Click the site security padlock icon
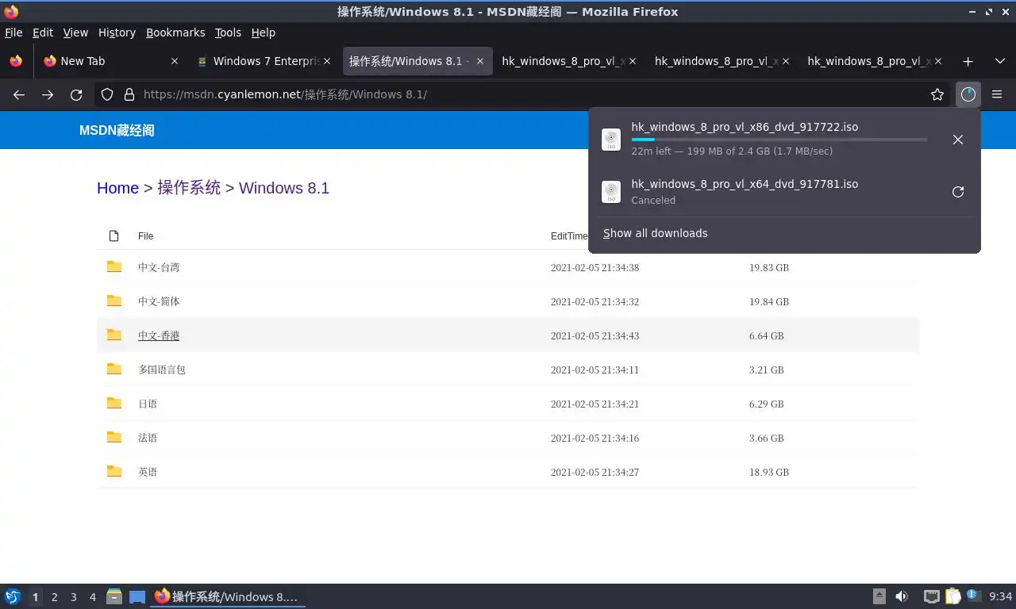The width and height of the screenshot is (1016, 609). pos(129,94)
